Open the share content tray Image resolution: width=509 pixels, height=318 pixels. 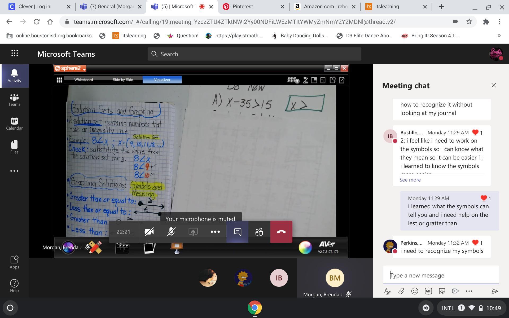(193, 232)
